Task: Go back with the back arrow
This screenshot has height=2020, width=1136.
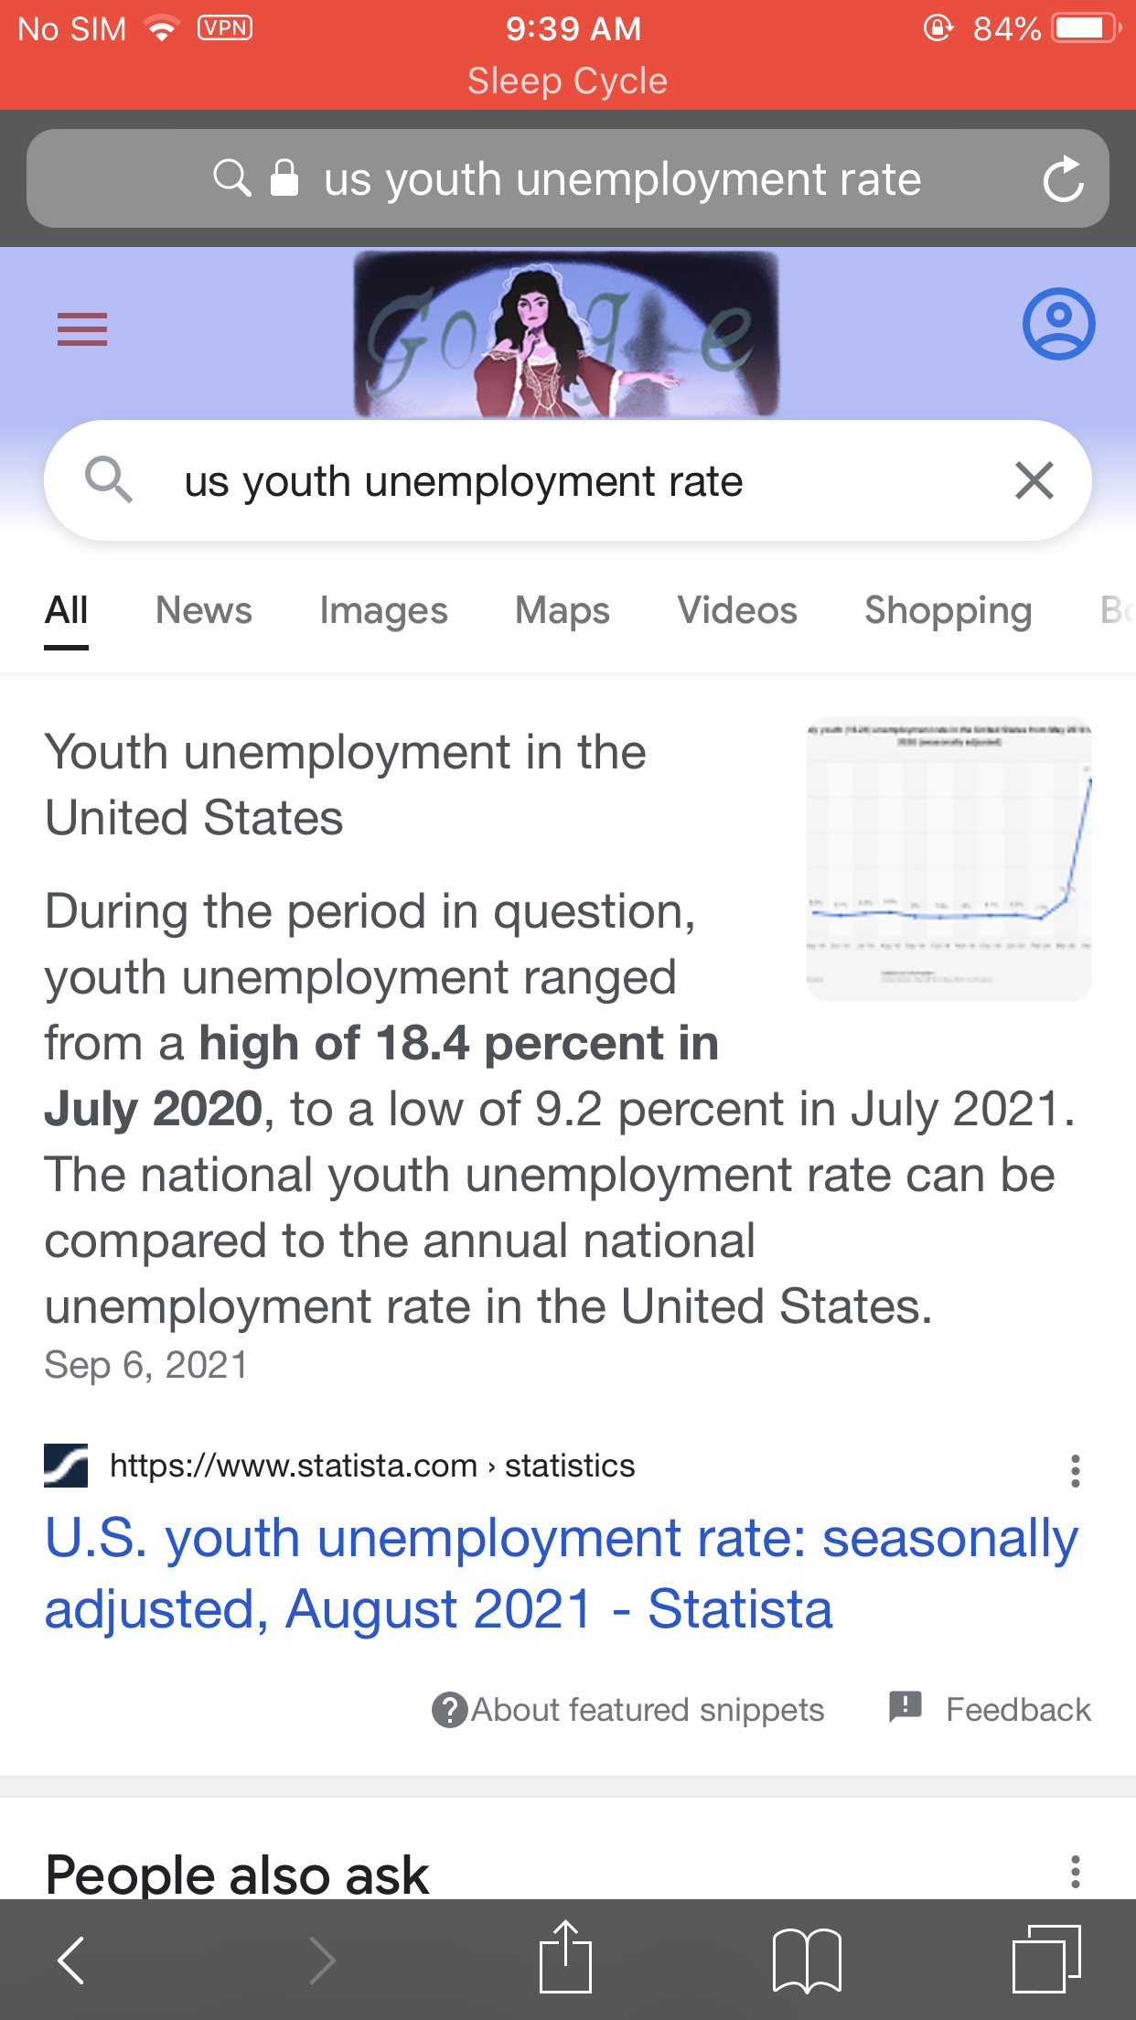Action: pos(71,1960)
